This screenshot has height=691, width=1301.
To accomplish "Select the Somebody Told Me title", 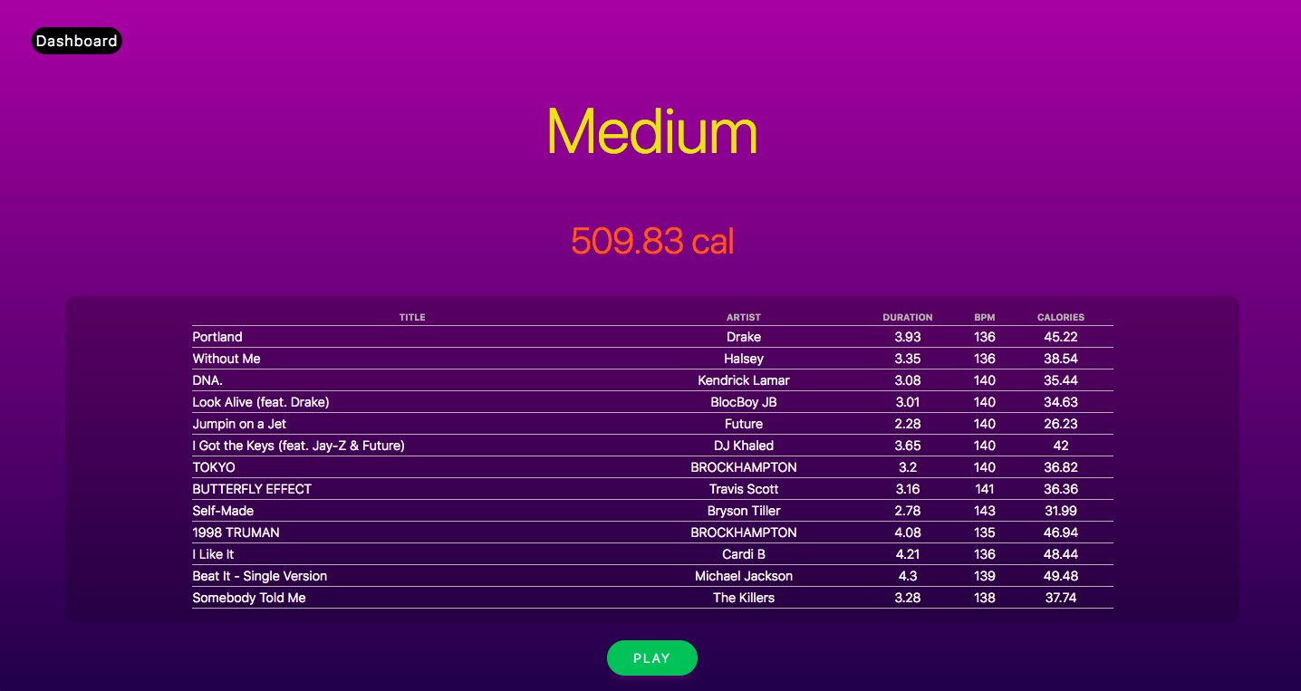I will [249, 598].
